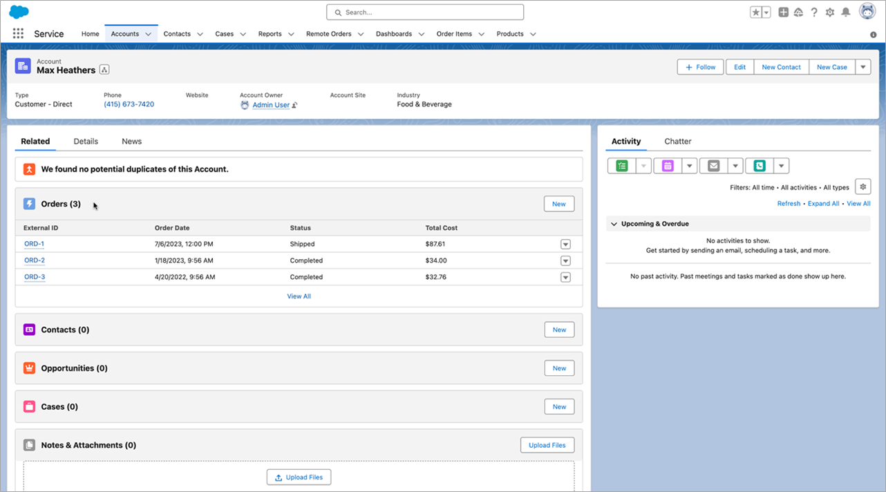Open the App Launcher grid icon

click(18, 34)
